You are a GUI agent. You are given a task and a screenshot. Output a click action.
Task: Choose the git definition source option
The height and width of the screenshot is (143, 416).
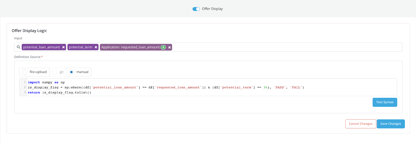tap(55, 72)
